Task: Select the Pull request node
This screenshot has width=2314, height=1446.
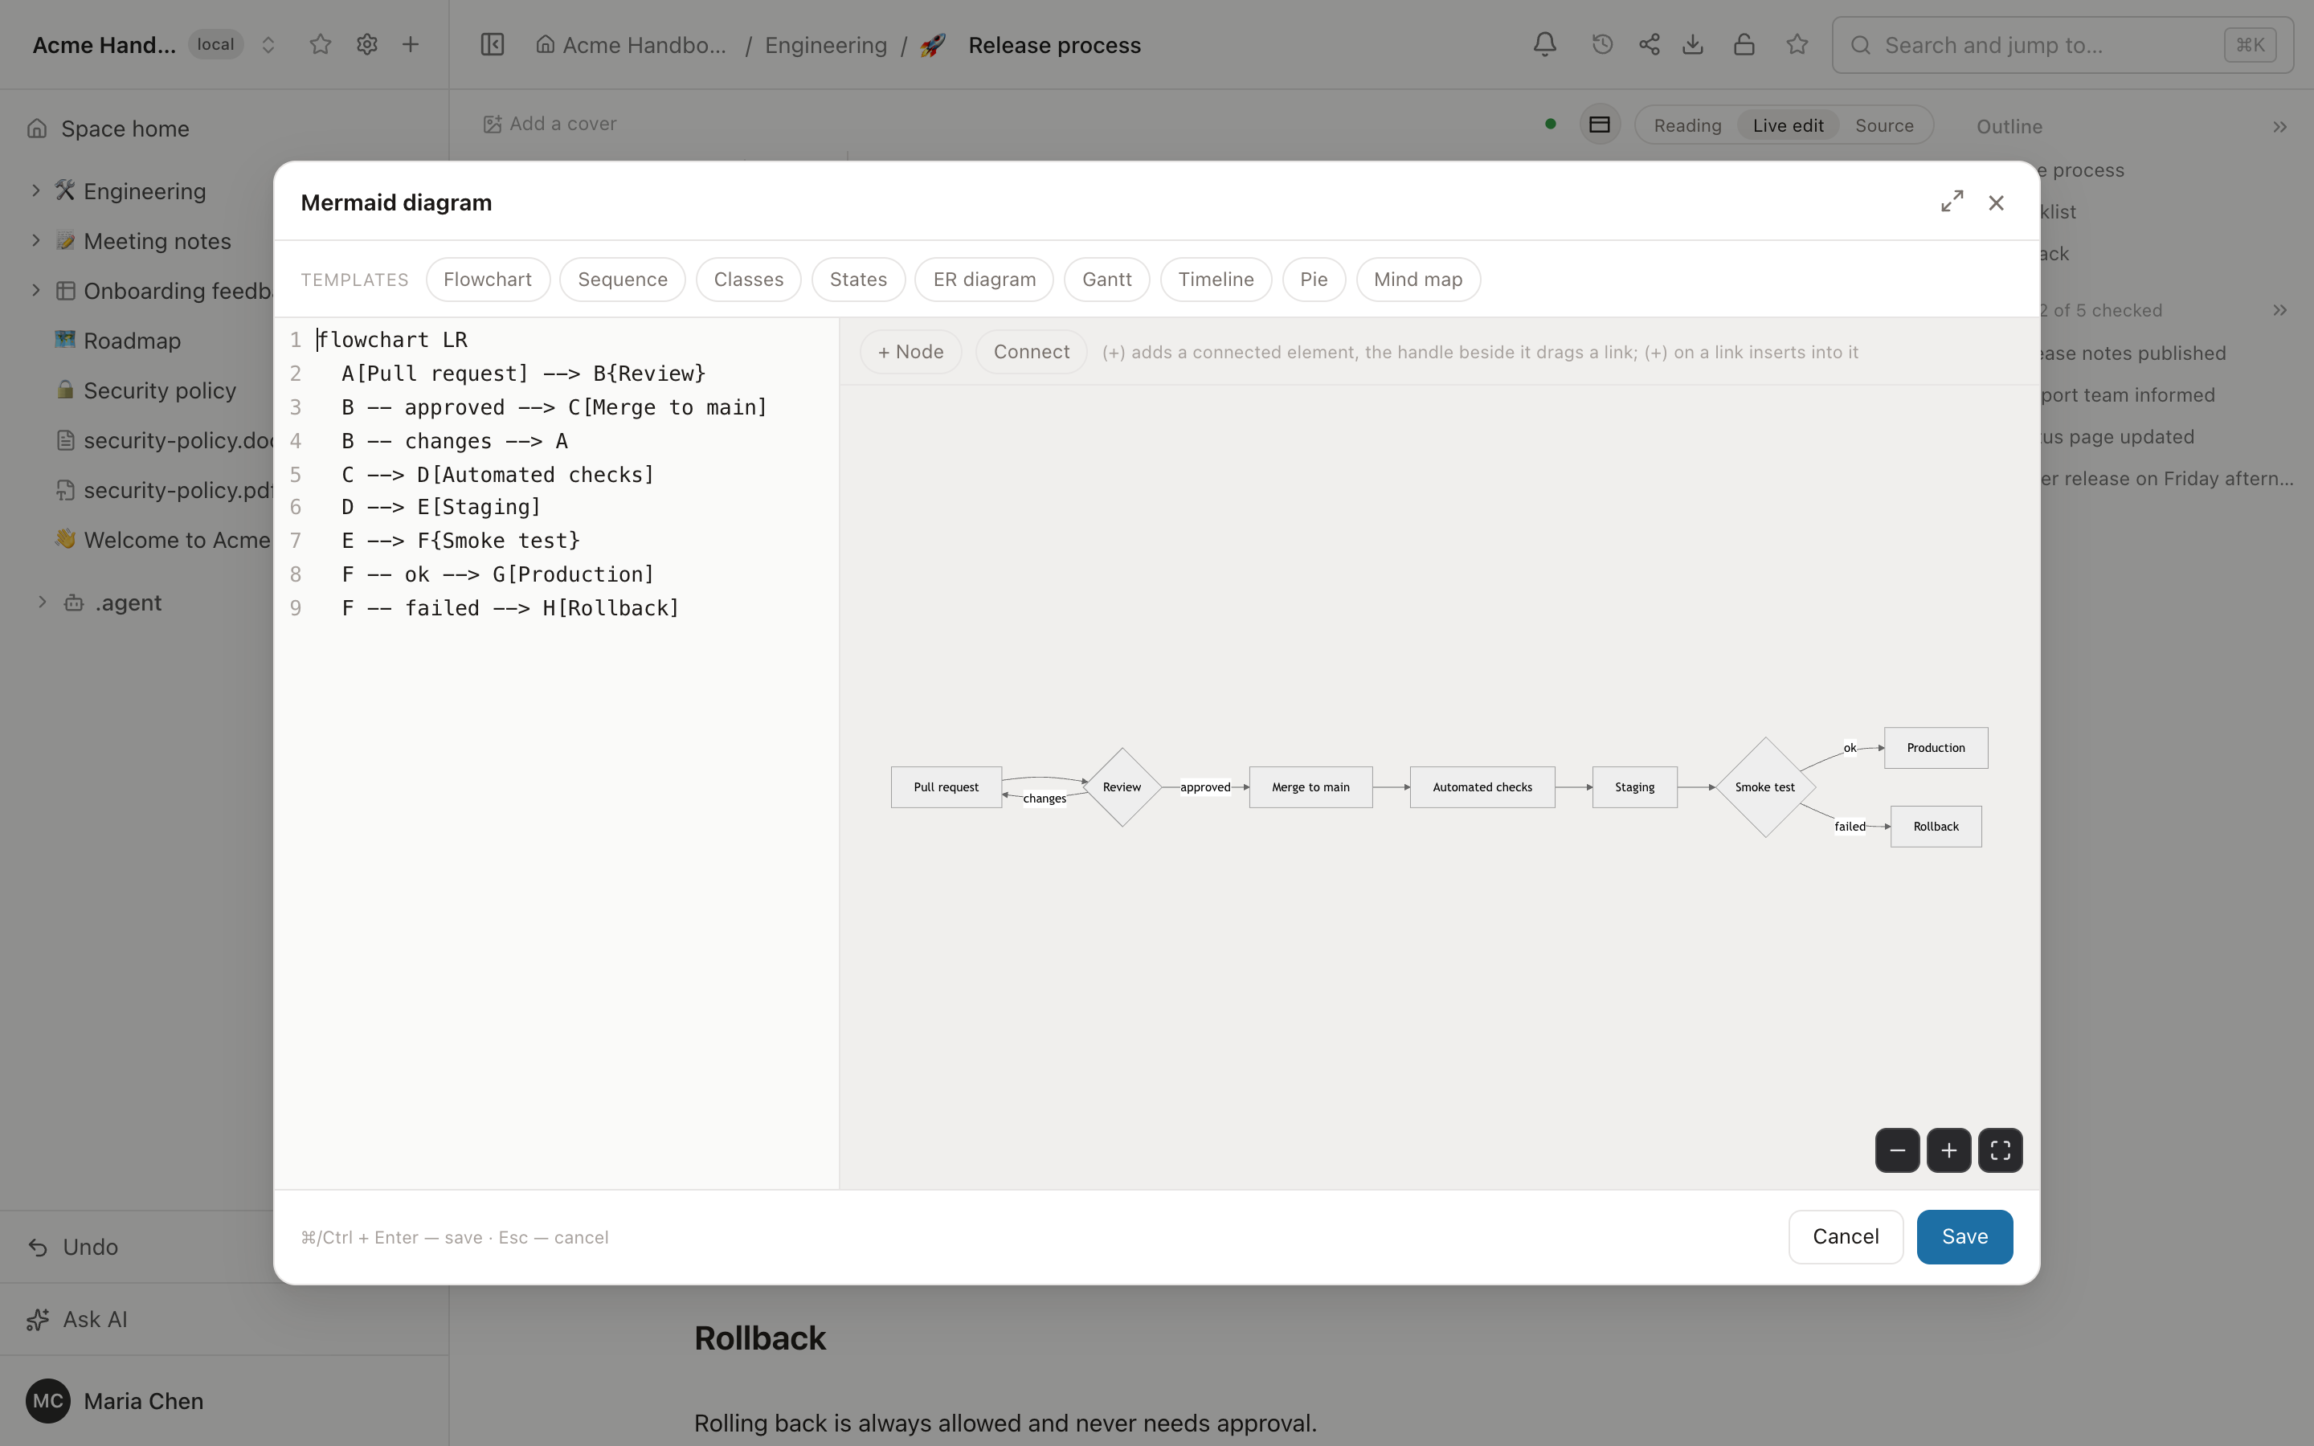Action: (x=946, y=787)
